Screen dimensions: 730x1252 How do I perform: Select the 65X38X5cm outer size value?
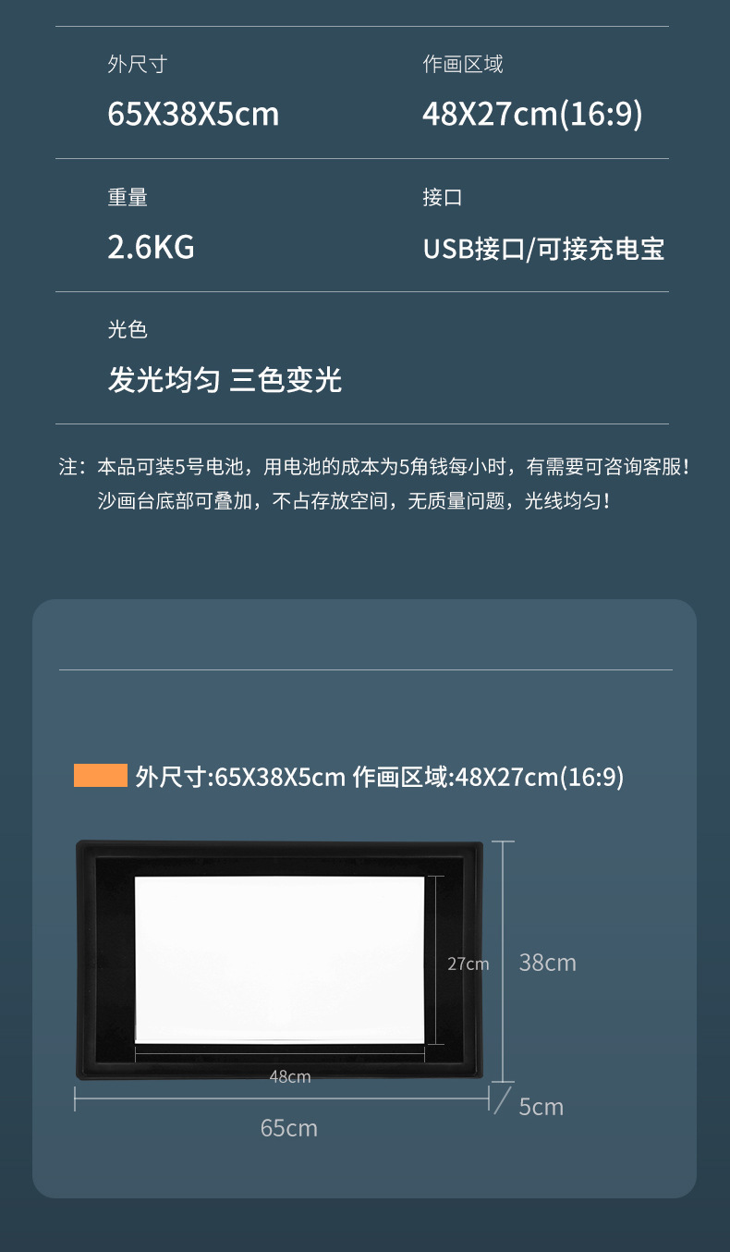tap(193, 115)
